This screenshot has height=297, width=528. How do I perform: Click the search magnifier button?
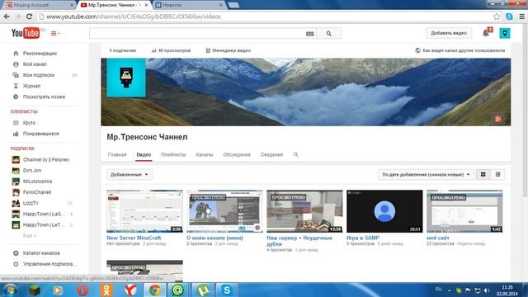click(328, 33)
